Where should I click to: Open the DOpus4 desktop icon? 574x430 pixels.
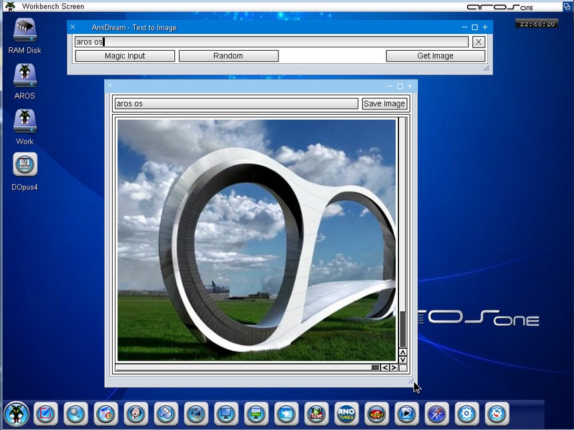[x=25, y=165]
